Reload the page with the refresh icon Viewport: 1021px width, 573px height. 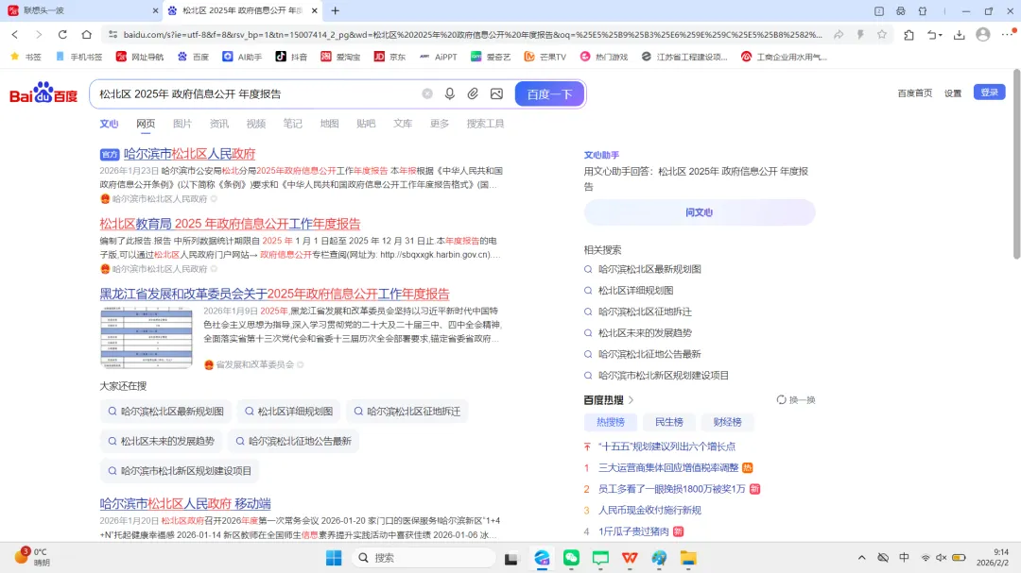pyautogui.click(x=62, y=35)
